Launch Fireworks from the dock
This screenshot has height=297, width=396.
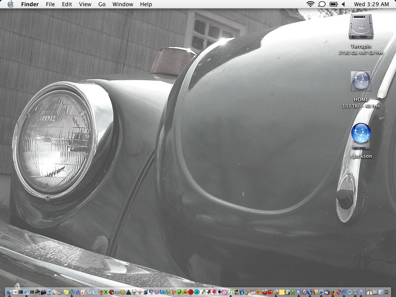185,292
